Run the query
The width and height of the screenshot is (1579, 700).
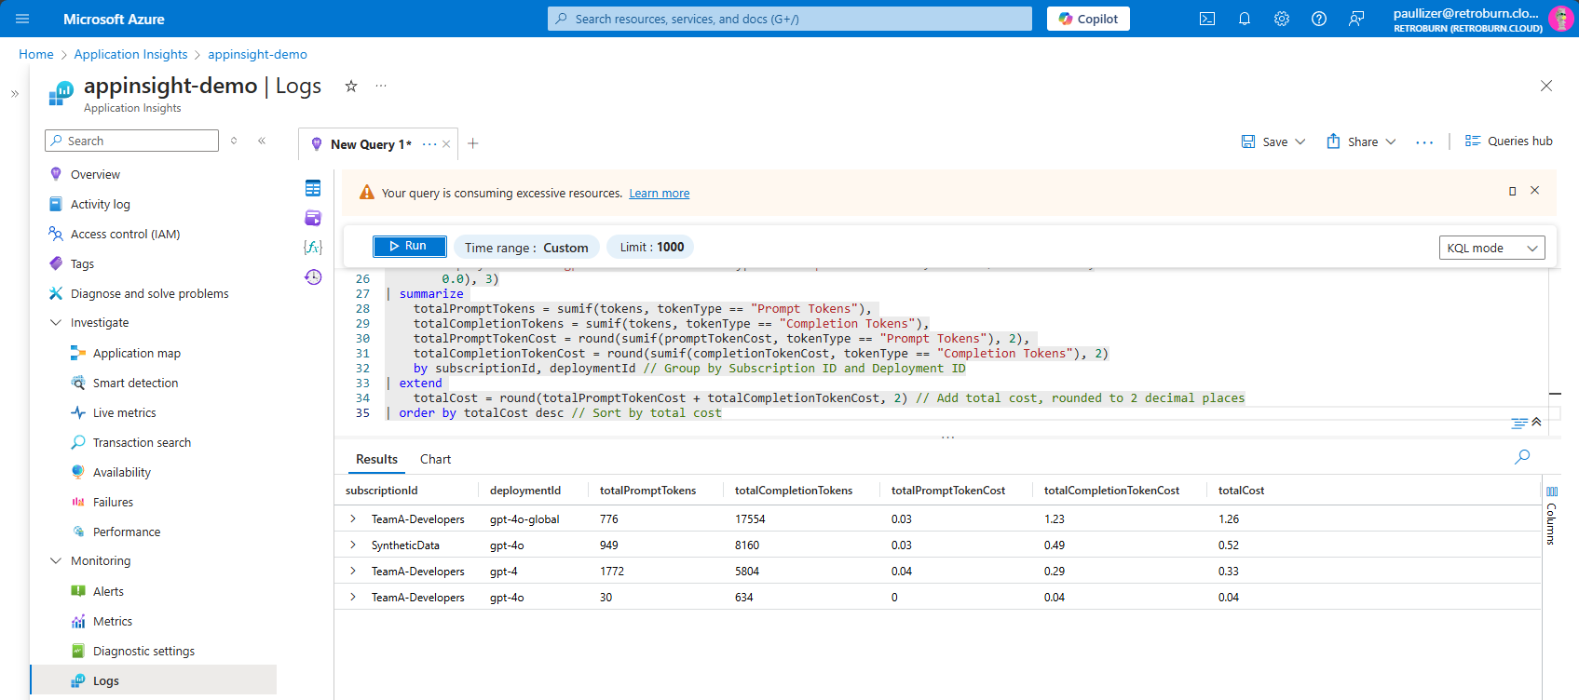tap(410, 246)
